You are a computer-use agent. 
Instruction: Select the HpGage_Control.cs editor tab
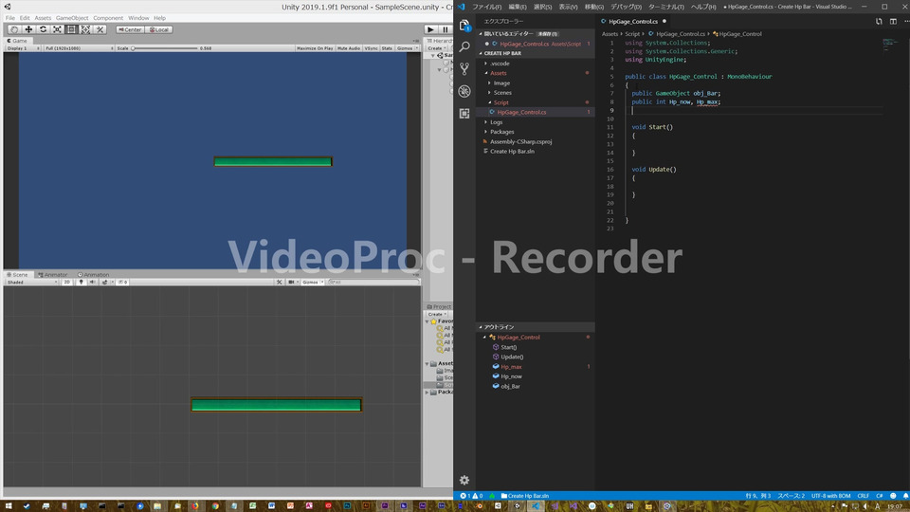633,22
